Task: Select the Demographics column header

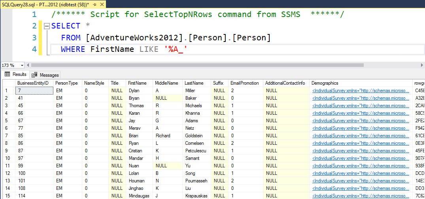Action: (361, 83)
